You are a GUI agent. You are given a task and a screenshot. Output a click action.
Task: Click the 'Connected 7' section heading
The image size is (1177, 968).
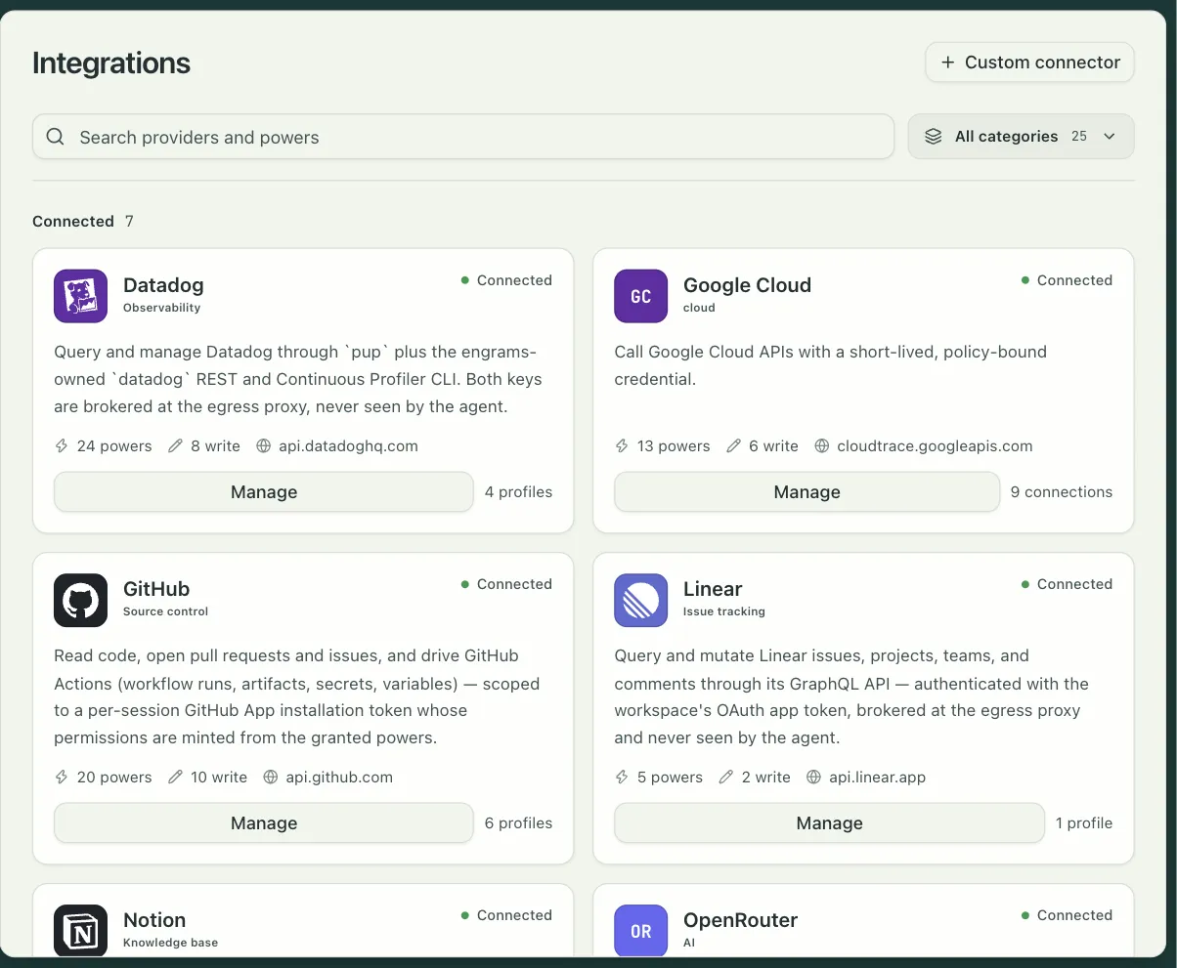(83, 221)
